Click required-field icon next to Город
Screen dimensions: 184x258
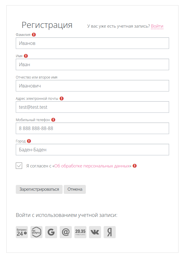(29, 141)
